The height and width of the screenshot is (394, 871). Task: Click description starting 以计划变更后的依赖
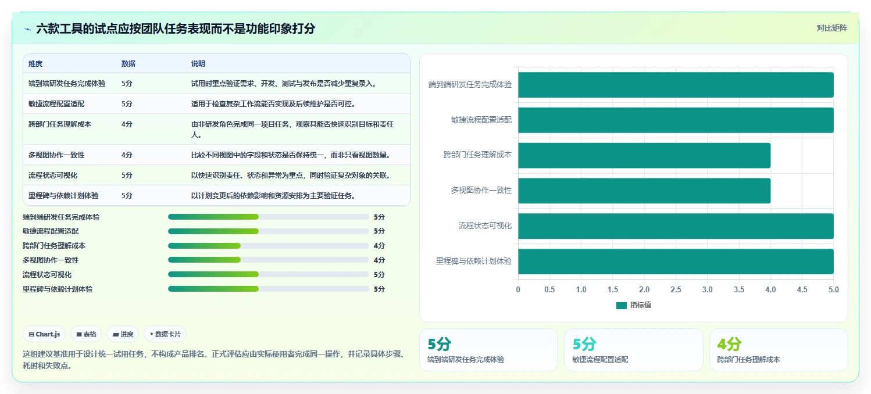pyautogui.click(x=273, y=196)
